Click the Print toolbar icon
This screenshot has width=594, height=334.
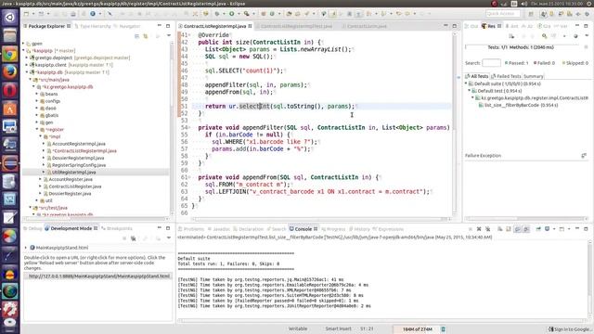pyautogui.click(x=73, y=14)
